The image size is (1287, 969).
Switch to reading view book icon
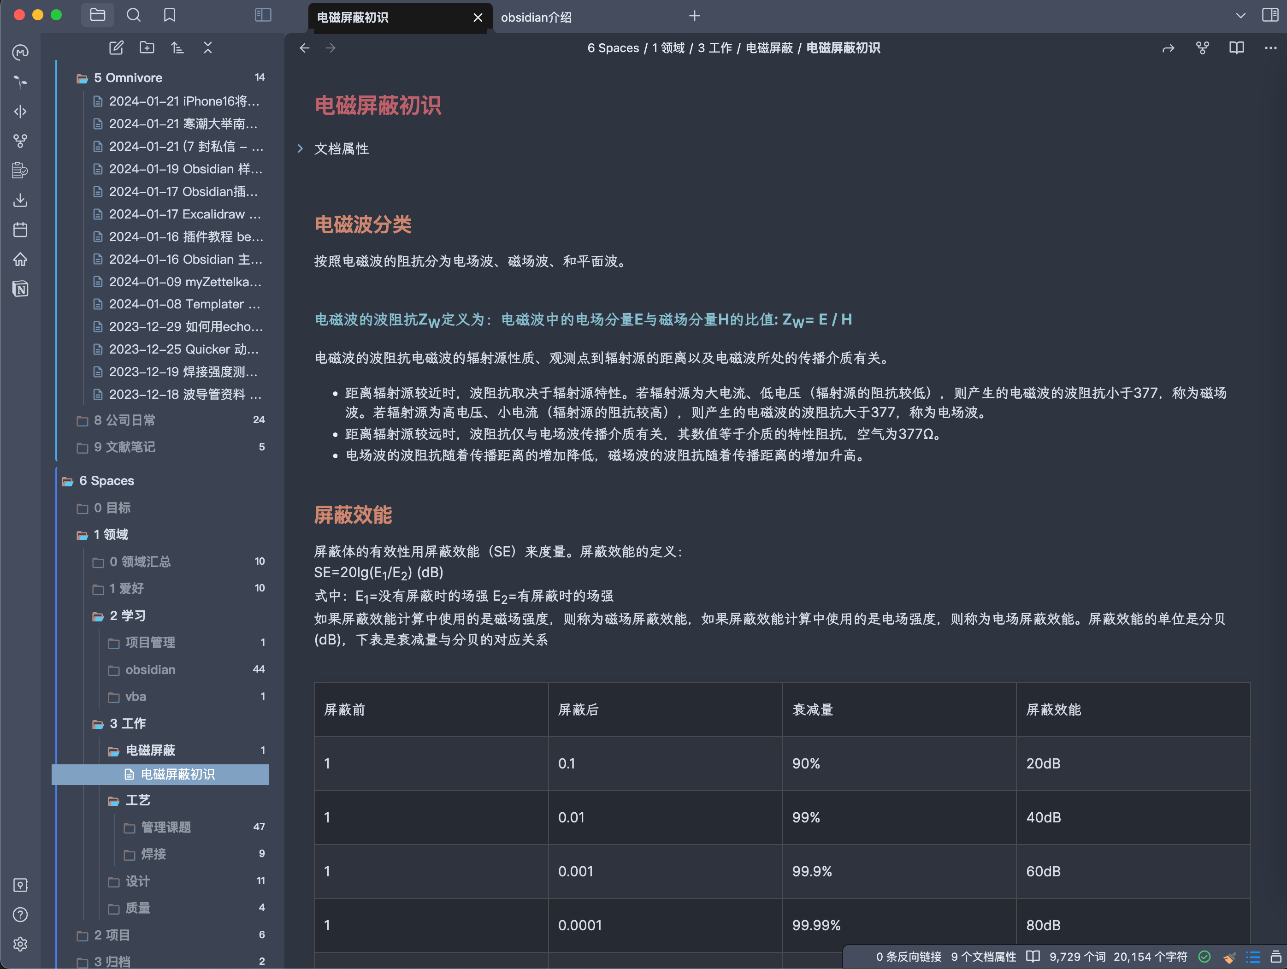pos(1236,48)
